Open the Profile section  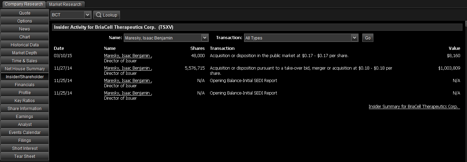25,93
